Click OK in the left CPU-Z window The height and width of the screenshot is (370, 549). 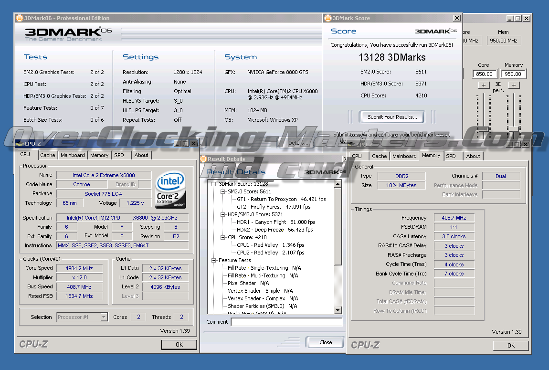point(179,344)
